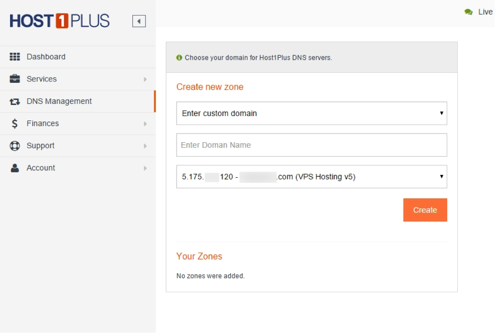The image size is (495, 333).
Task: Click the Your Zones heading
Action: tap(199, 256)
